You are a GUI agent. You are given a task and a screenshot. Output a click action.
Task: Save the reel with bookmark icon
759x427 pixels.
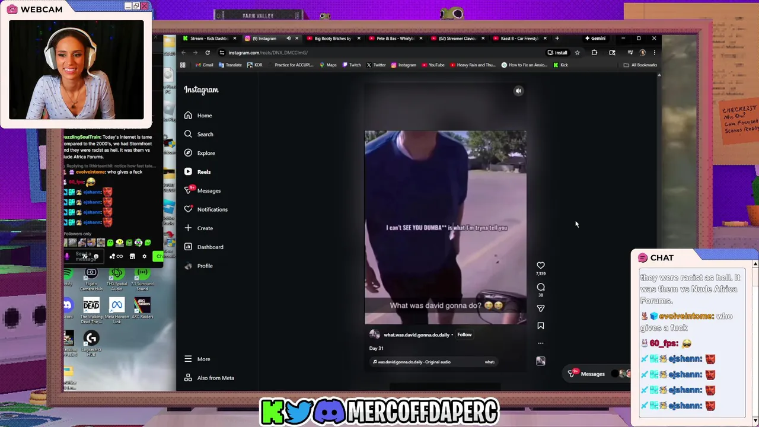tap(541, 326)
